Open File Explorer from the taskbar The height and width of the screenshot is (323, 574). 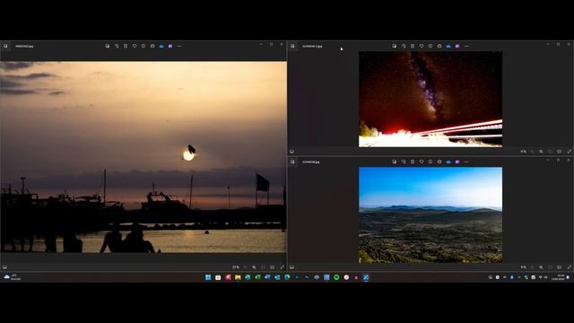coord(238,277)
